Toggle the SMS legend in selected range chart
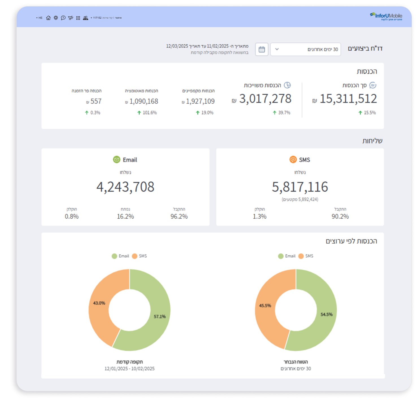Viewport: 417px width, 402px height. pos(306,256)
